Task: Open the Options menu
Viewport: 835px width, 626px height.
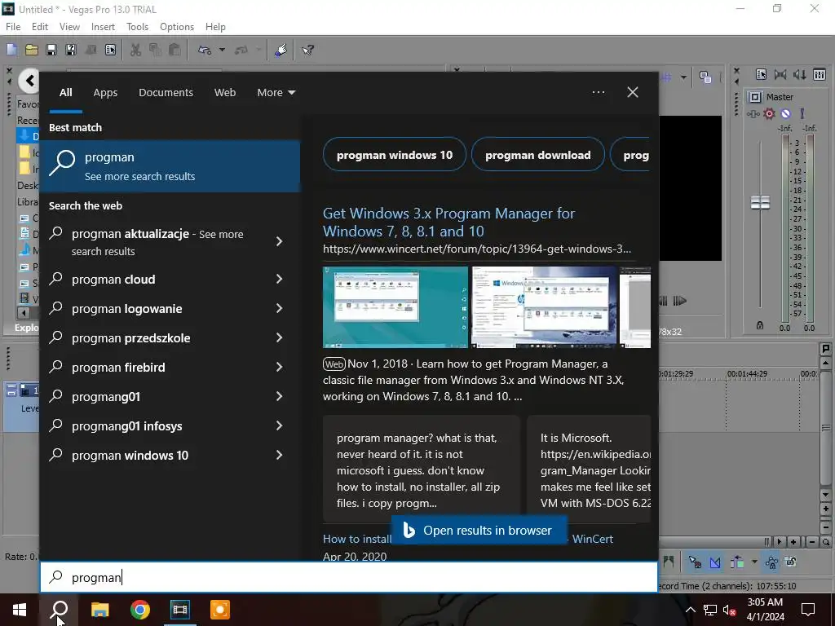Action: pyautogui.click(x=177, y=27)
